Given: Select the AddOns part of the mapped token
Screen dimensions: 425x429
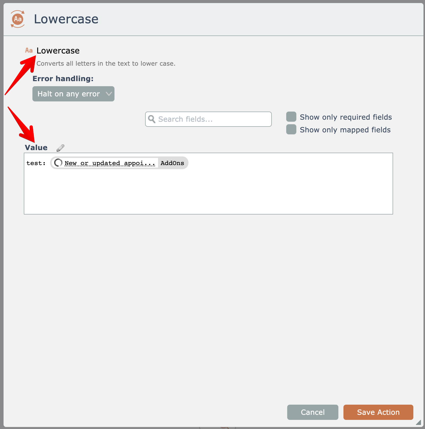Looking at the screenshot, I should [172, 163].
